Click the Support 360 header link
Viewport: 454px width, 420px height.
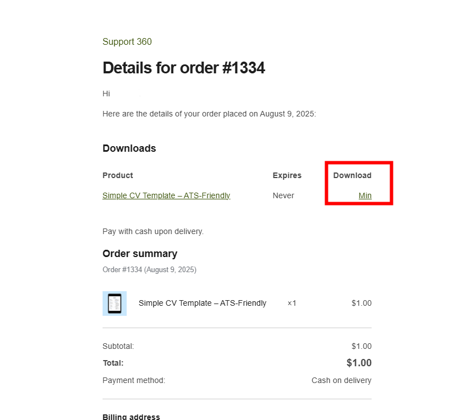(x=127, y=42)
